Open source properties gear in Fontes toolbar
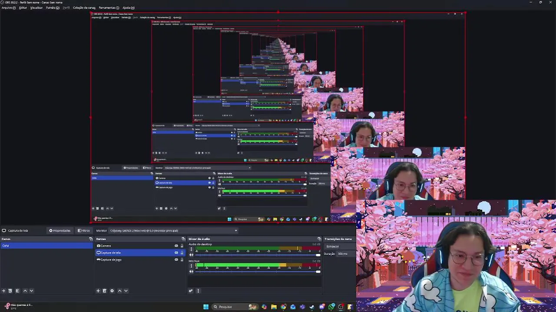This screenshot has height=312, width=556. point(112,291)
